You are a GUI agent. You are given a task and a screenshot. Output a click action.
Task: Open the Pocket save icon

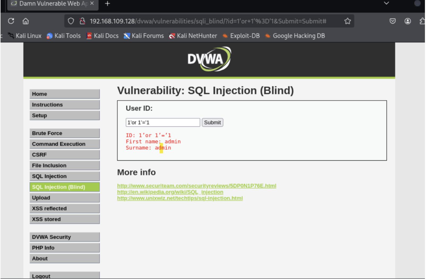(393, 21)
